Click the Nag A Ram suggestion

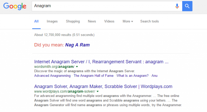[x=77, y=45]
